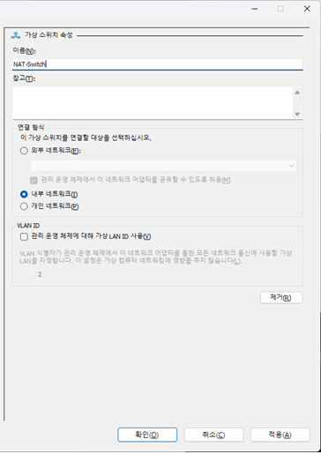Select the 개인 네트워크 radio button
Image resolution: width=321 pixels, height=454 pixels.
tap(24, 206)
